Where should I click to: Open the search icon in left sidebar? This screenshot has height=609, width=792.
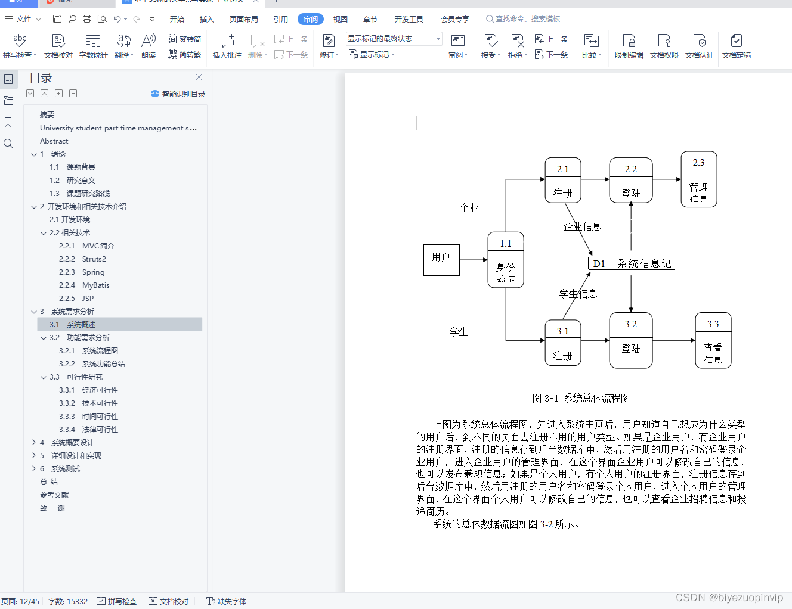[8, 143]
